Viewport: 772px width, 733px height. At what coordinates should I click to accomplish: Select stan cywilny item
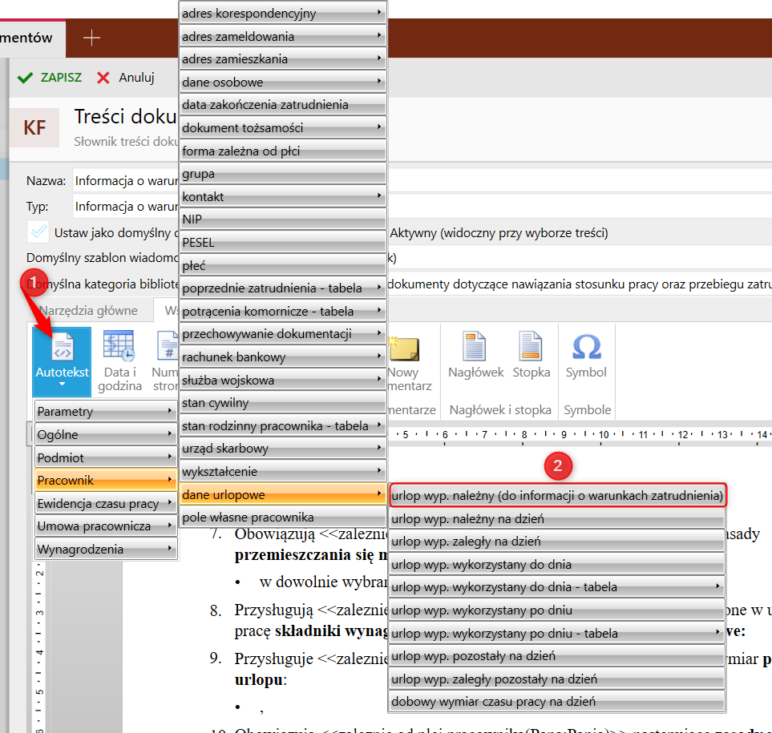(283, 403)
